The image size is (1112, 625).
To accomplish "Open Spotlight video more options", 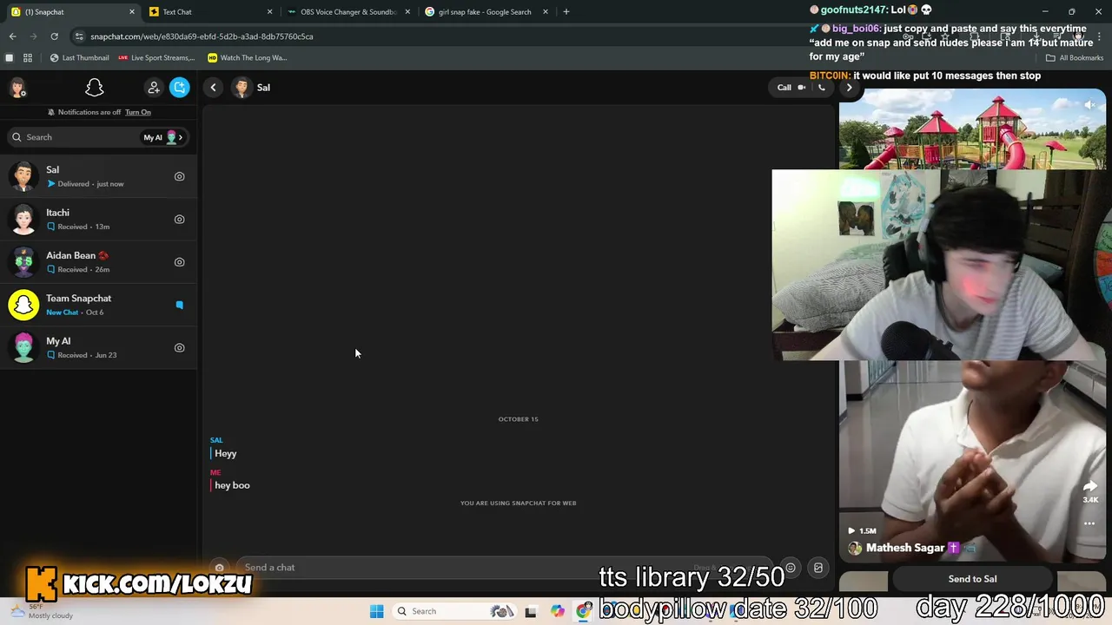I will tap(1089, 523).
